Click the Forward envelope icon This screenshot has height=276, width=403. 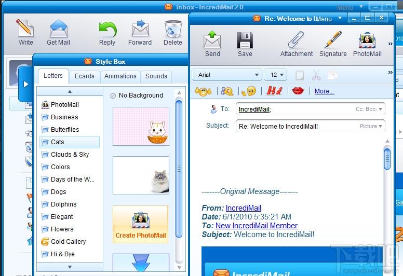(x=140, y=28)
